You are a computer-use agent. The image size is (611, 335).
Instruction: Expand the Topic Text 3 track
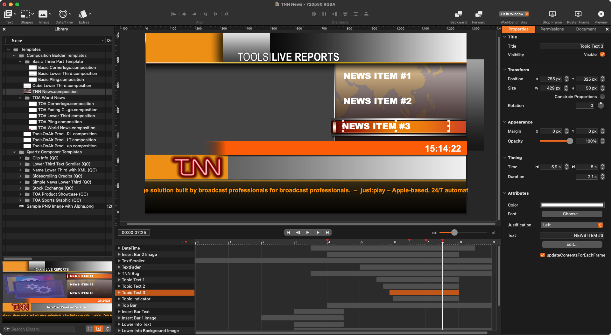tap(119, 292)
